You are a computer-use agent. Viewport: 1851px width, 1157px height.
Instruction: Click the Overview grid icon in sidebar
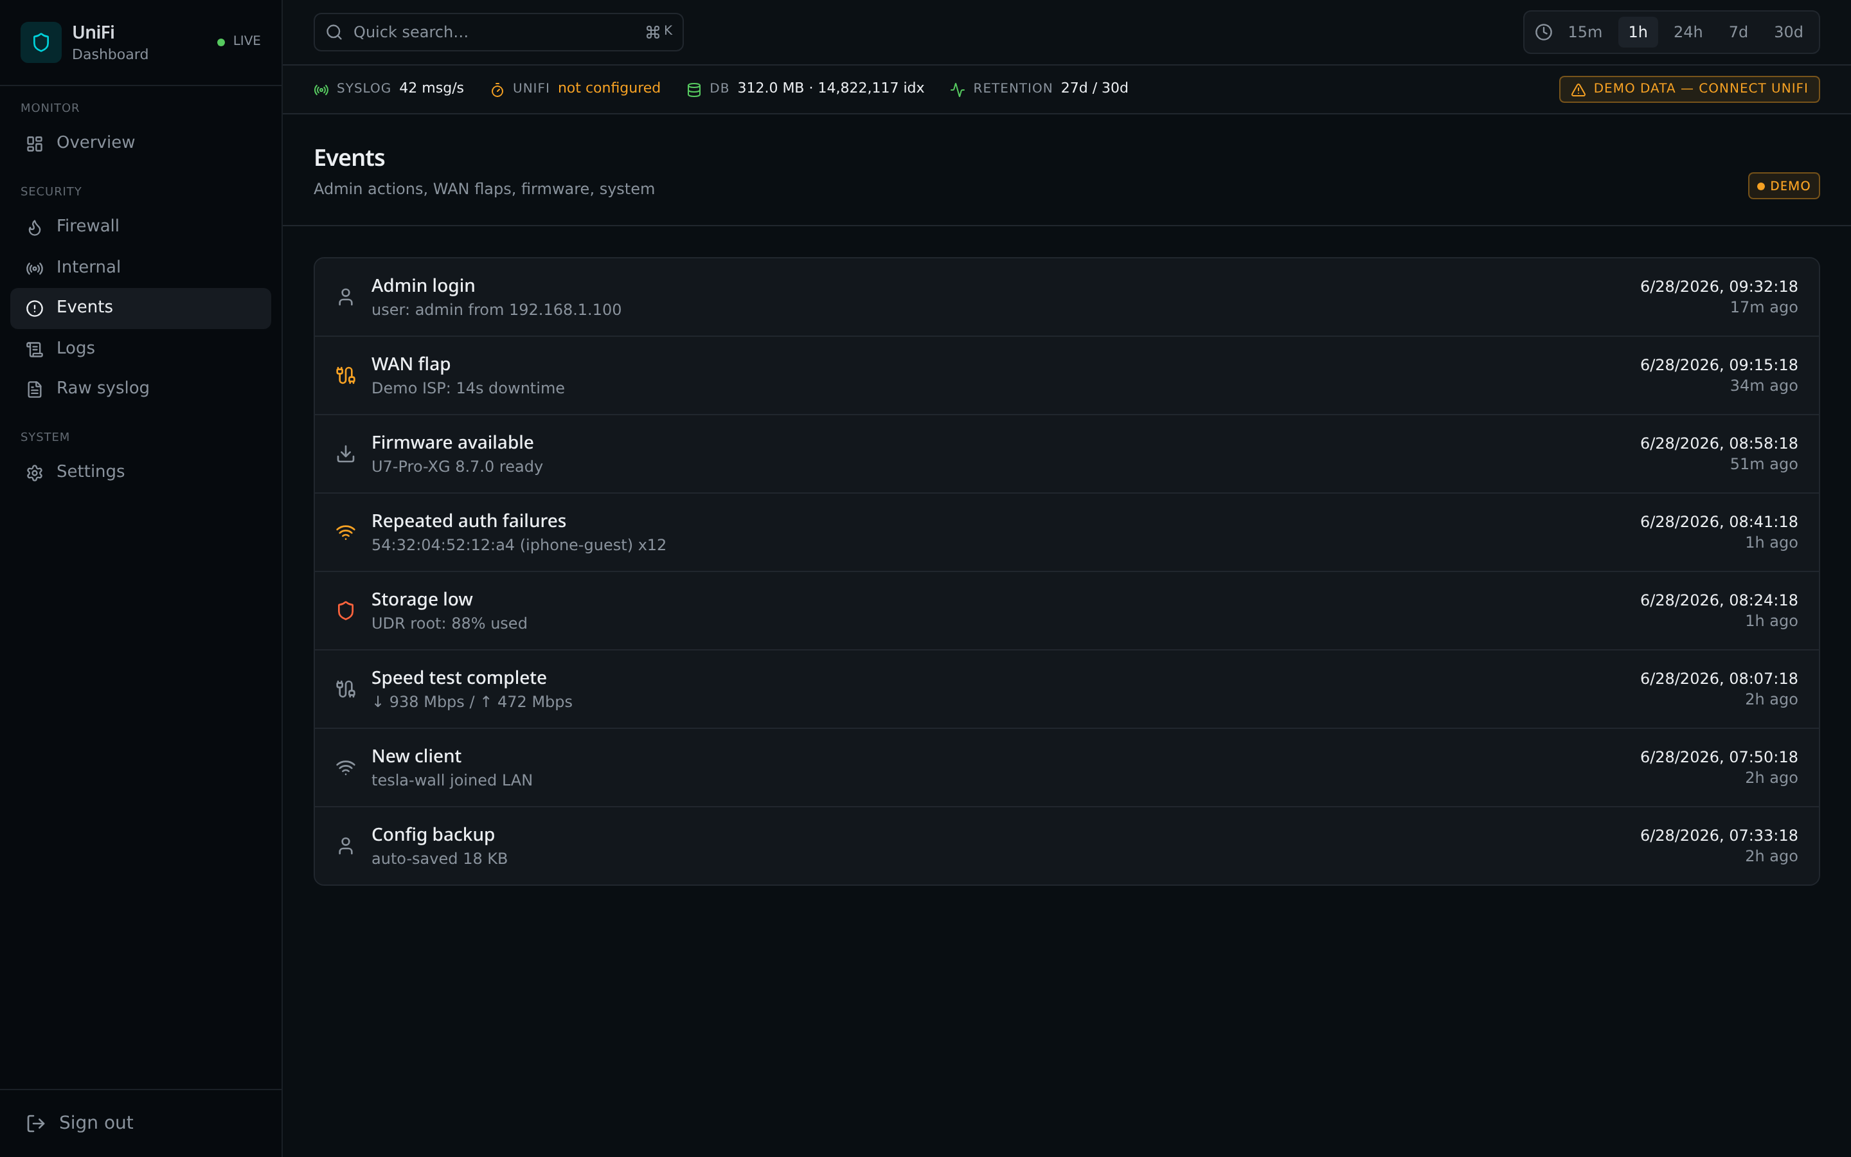click(35, 144)
